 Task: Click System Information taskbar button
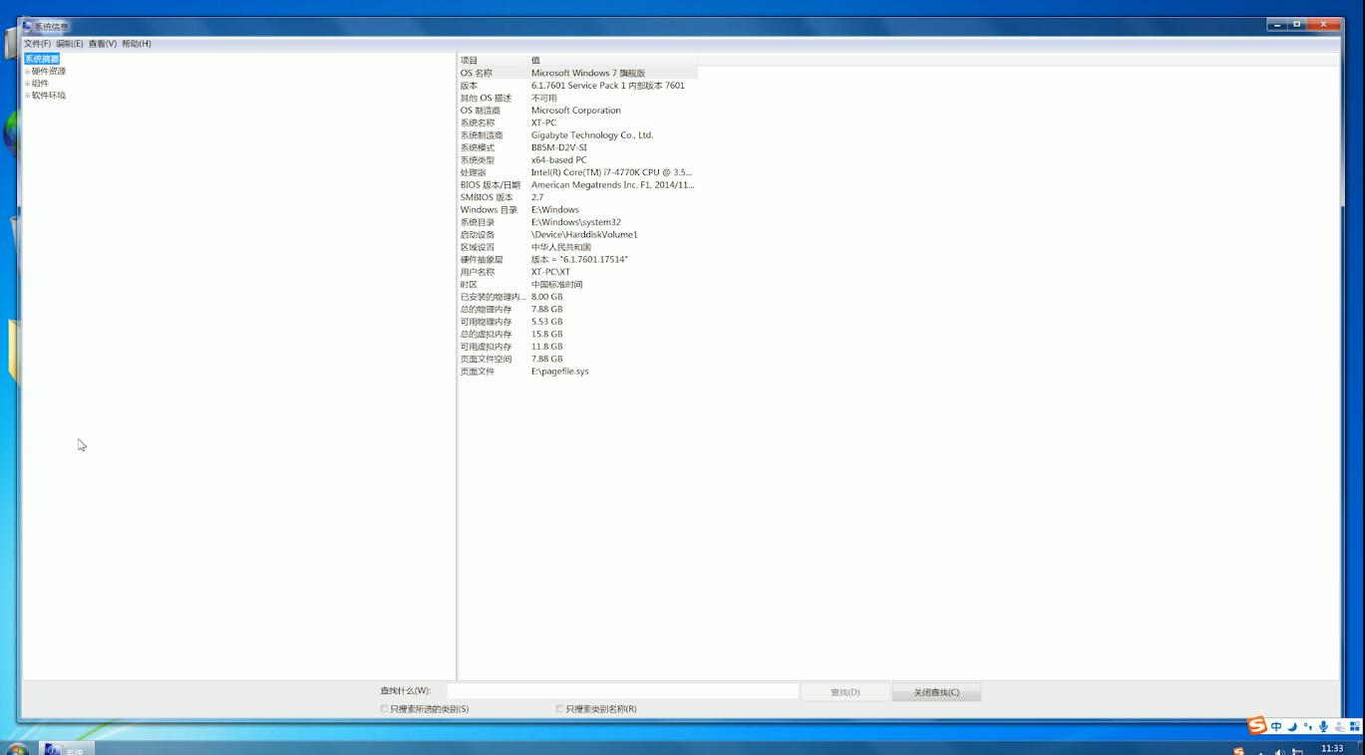67,749
